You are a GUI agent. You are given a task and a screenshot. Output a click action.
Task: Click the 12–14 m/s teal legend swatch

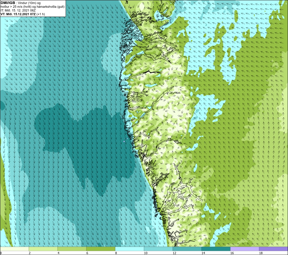tap(187, 249)
